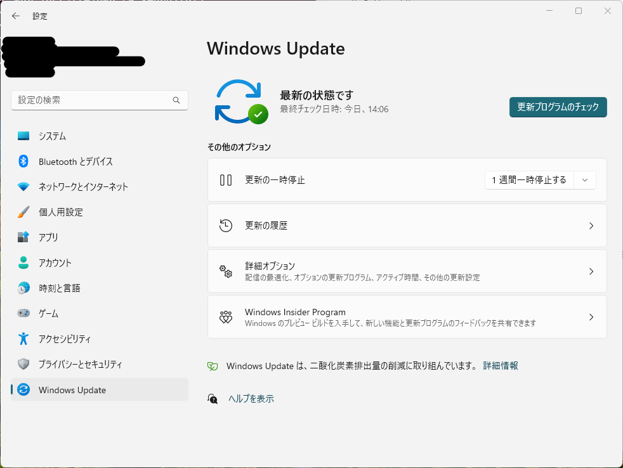Click the Windows Insider Program heart icon
Image resolution: width=623 pixels, height=468 pixels.
click(x=226, y=317)
